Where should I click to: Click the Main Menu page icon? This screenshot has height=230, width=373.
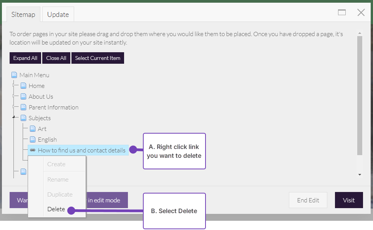(x=14, y=75)
